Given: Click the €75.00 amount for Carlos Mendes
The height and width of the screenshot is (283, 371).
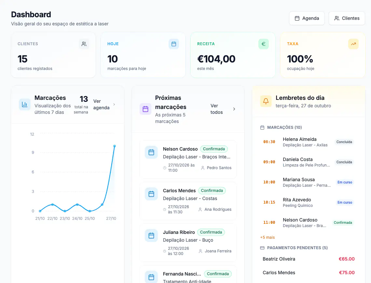Looking at the screenshot, I should [x=347, y=273].
